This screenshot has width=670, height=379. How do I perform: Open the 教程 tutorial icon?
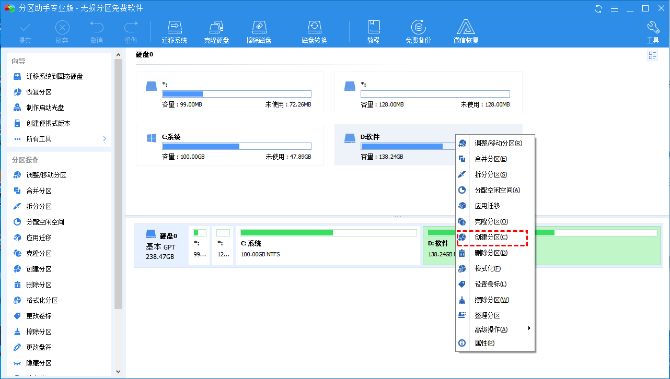[373, 32]
